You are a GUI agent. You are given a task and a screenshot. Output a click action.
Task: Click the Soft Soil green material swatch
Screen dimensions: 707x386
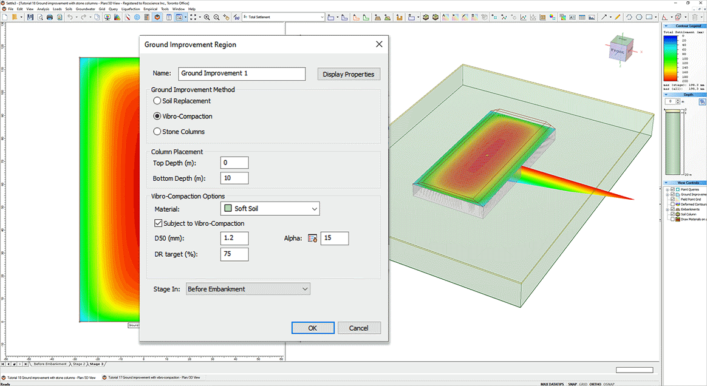(228, 208)
